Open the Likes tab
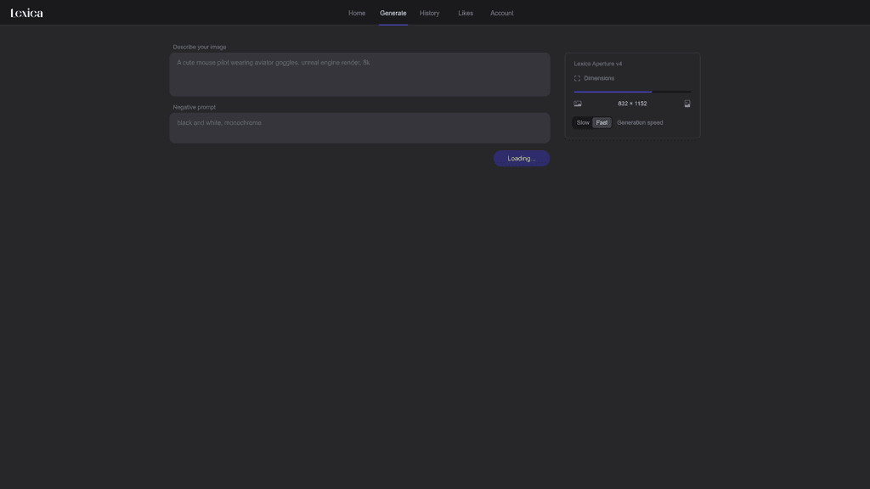870x489 pixels. click(x=466, y=14)
